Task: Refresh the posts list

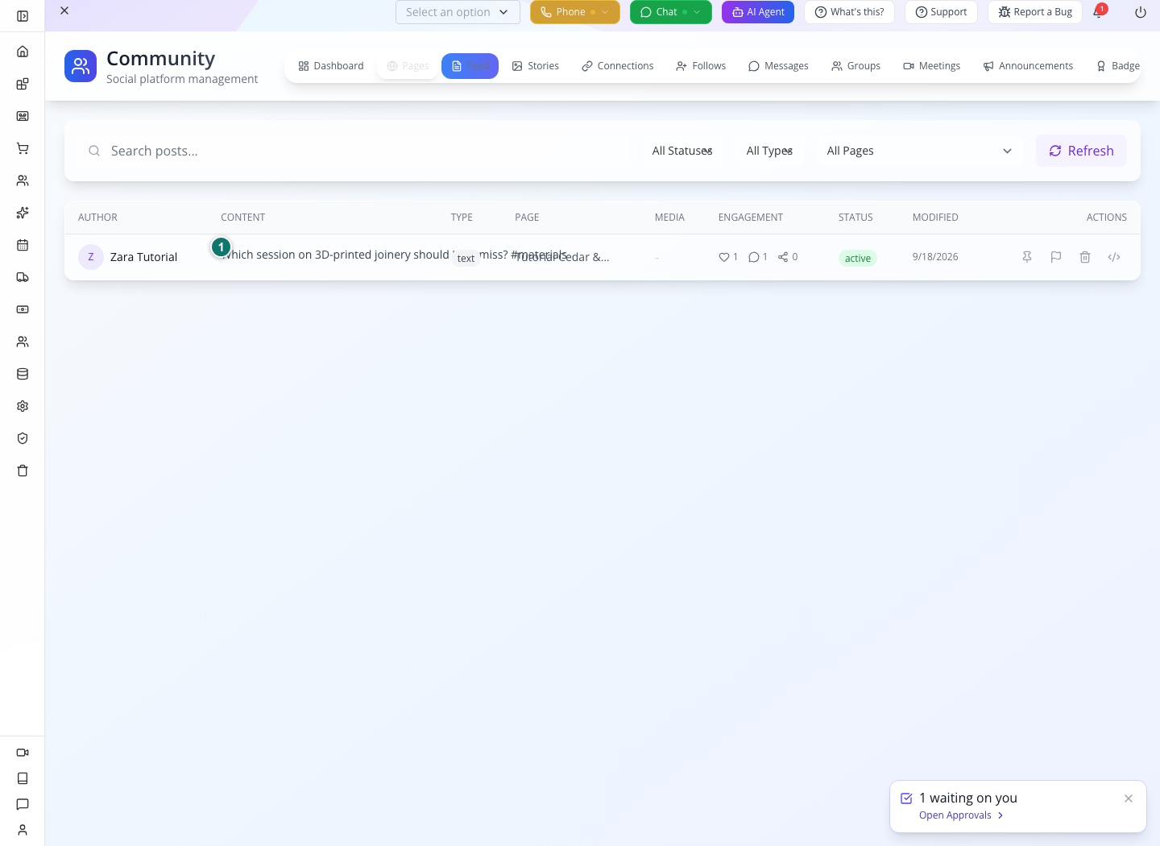Action: (x=1081, y=151)
